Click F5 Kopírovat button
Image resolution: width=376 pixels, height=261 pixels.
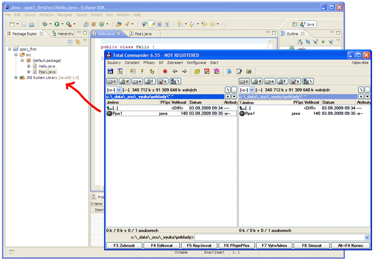pyautogui.click(x=199, y=246)
